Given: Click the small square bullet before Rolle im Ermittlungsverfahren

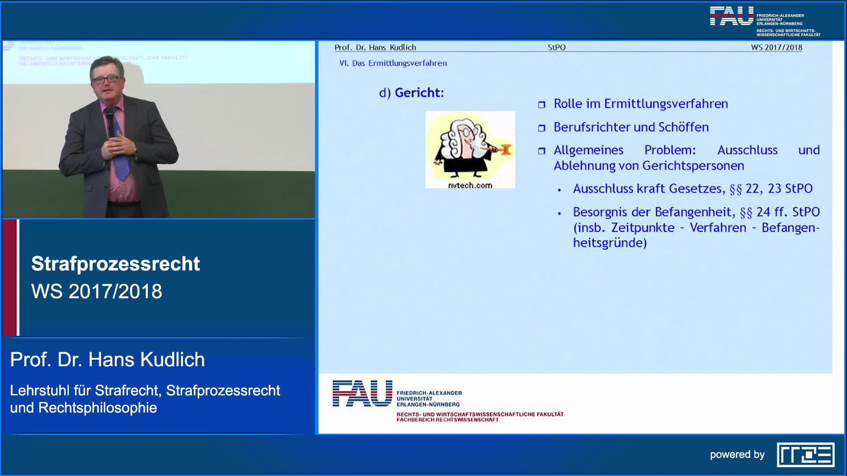Looking at the screenshot, I should (542, 104).
